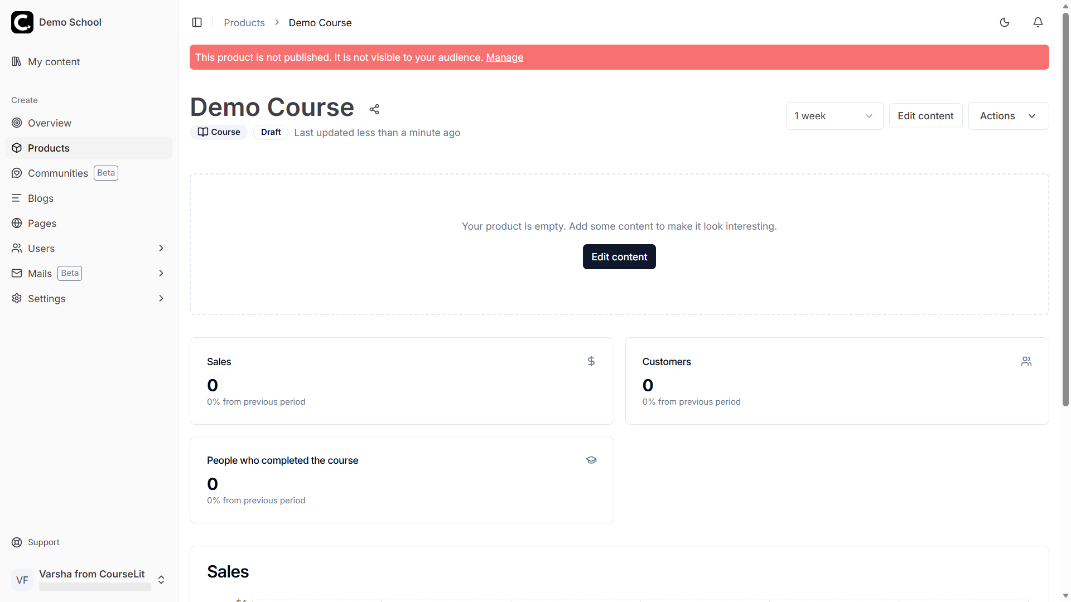The image size is (1071, 602).
Task: Switch to dark mode moon icon
Action: coord(1005,22)
